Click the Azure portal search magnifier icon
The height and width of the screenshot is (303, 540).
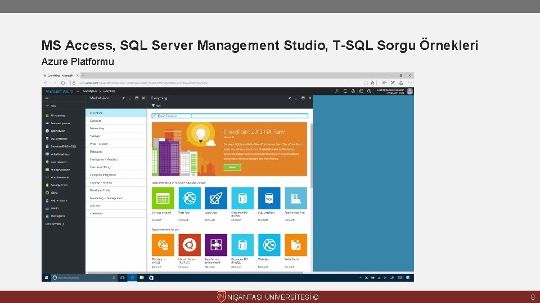[337, 91]
